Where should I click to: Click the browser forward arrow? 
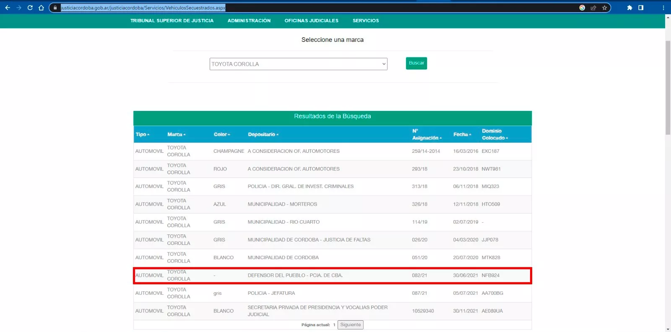[x=19, y=8]
